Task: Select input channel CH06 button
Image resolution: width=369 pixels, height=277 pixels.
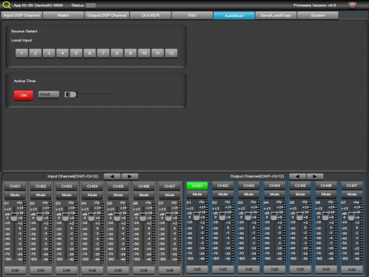Action: [x=144, y=186]
